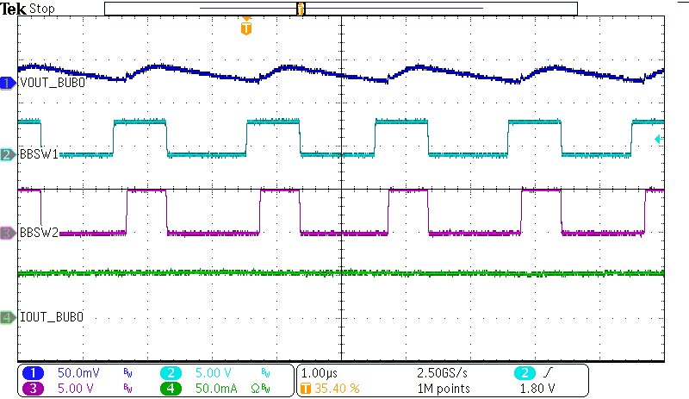
Task: Toggle channel 1 badge in readout bar
Action: (33, 372)
